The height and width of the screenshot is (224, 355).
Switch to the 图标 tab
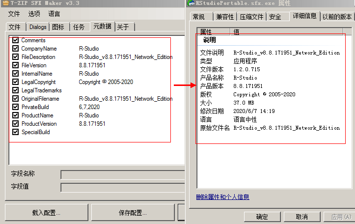(58, 27)
